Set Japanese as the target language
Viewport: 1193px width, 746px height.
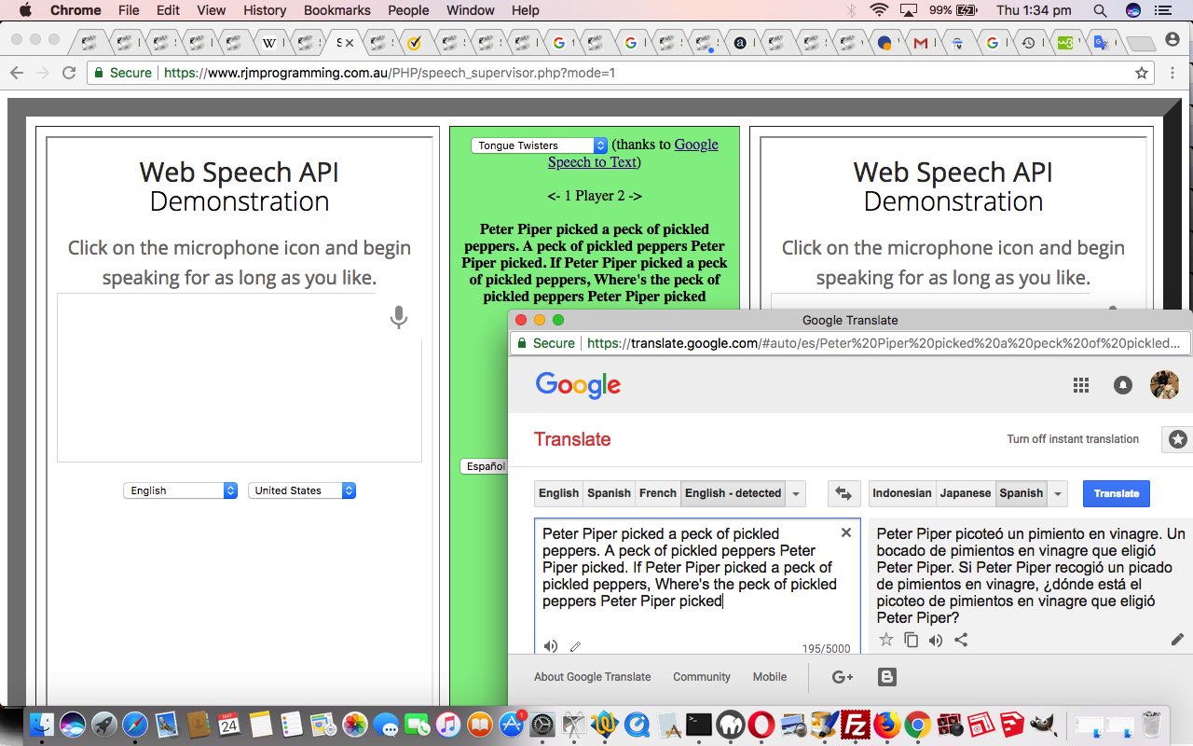click(966, 493)
